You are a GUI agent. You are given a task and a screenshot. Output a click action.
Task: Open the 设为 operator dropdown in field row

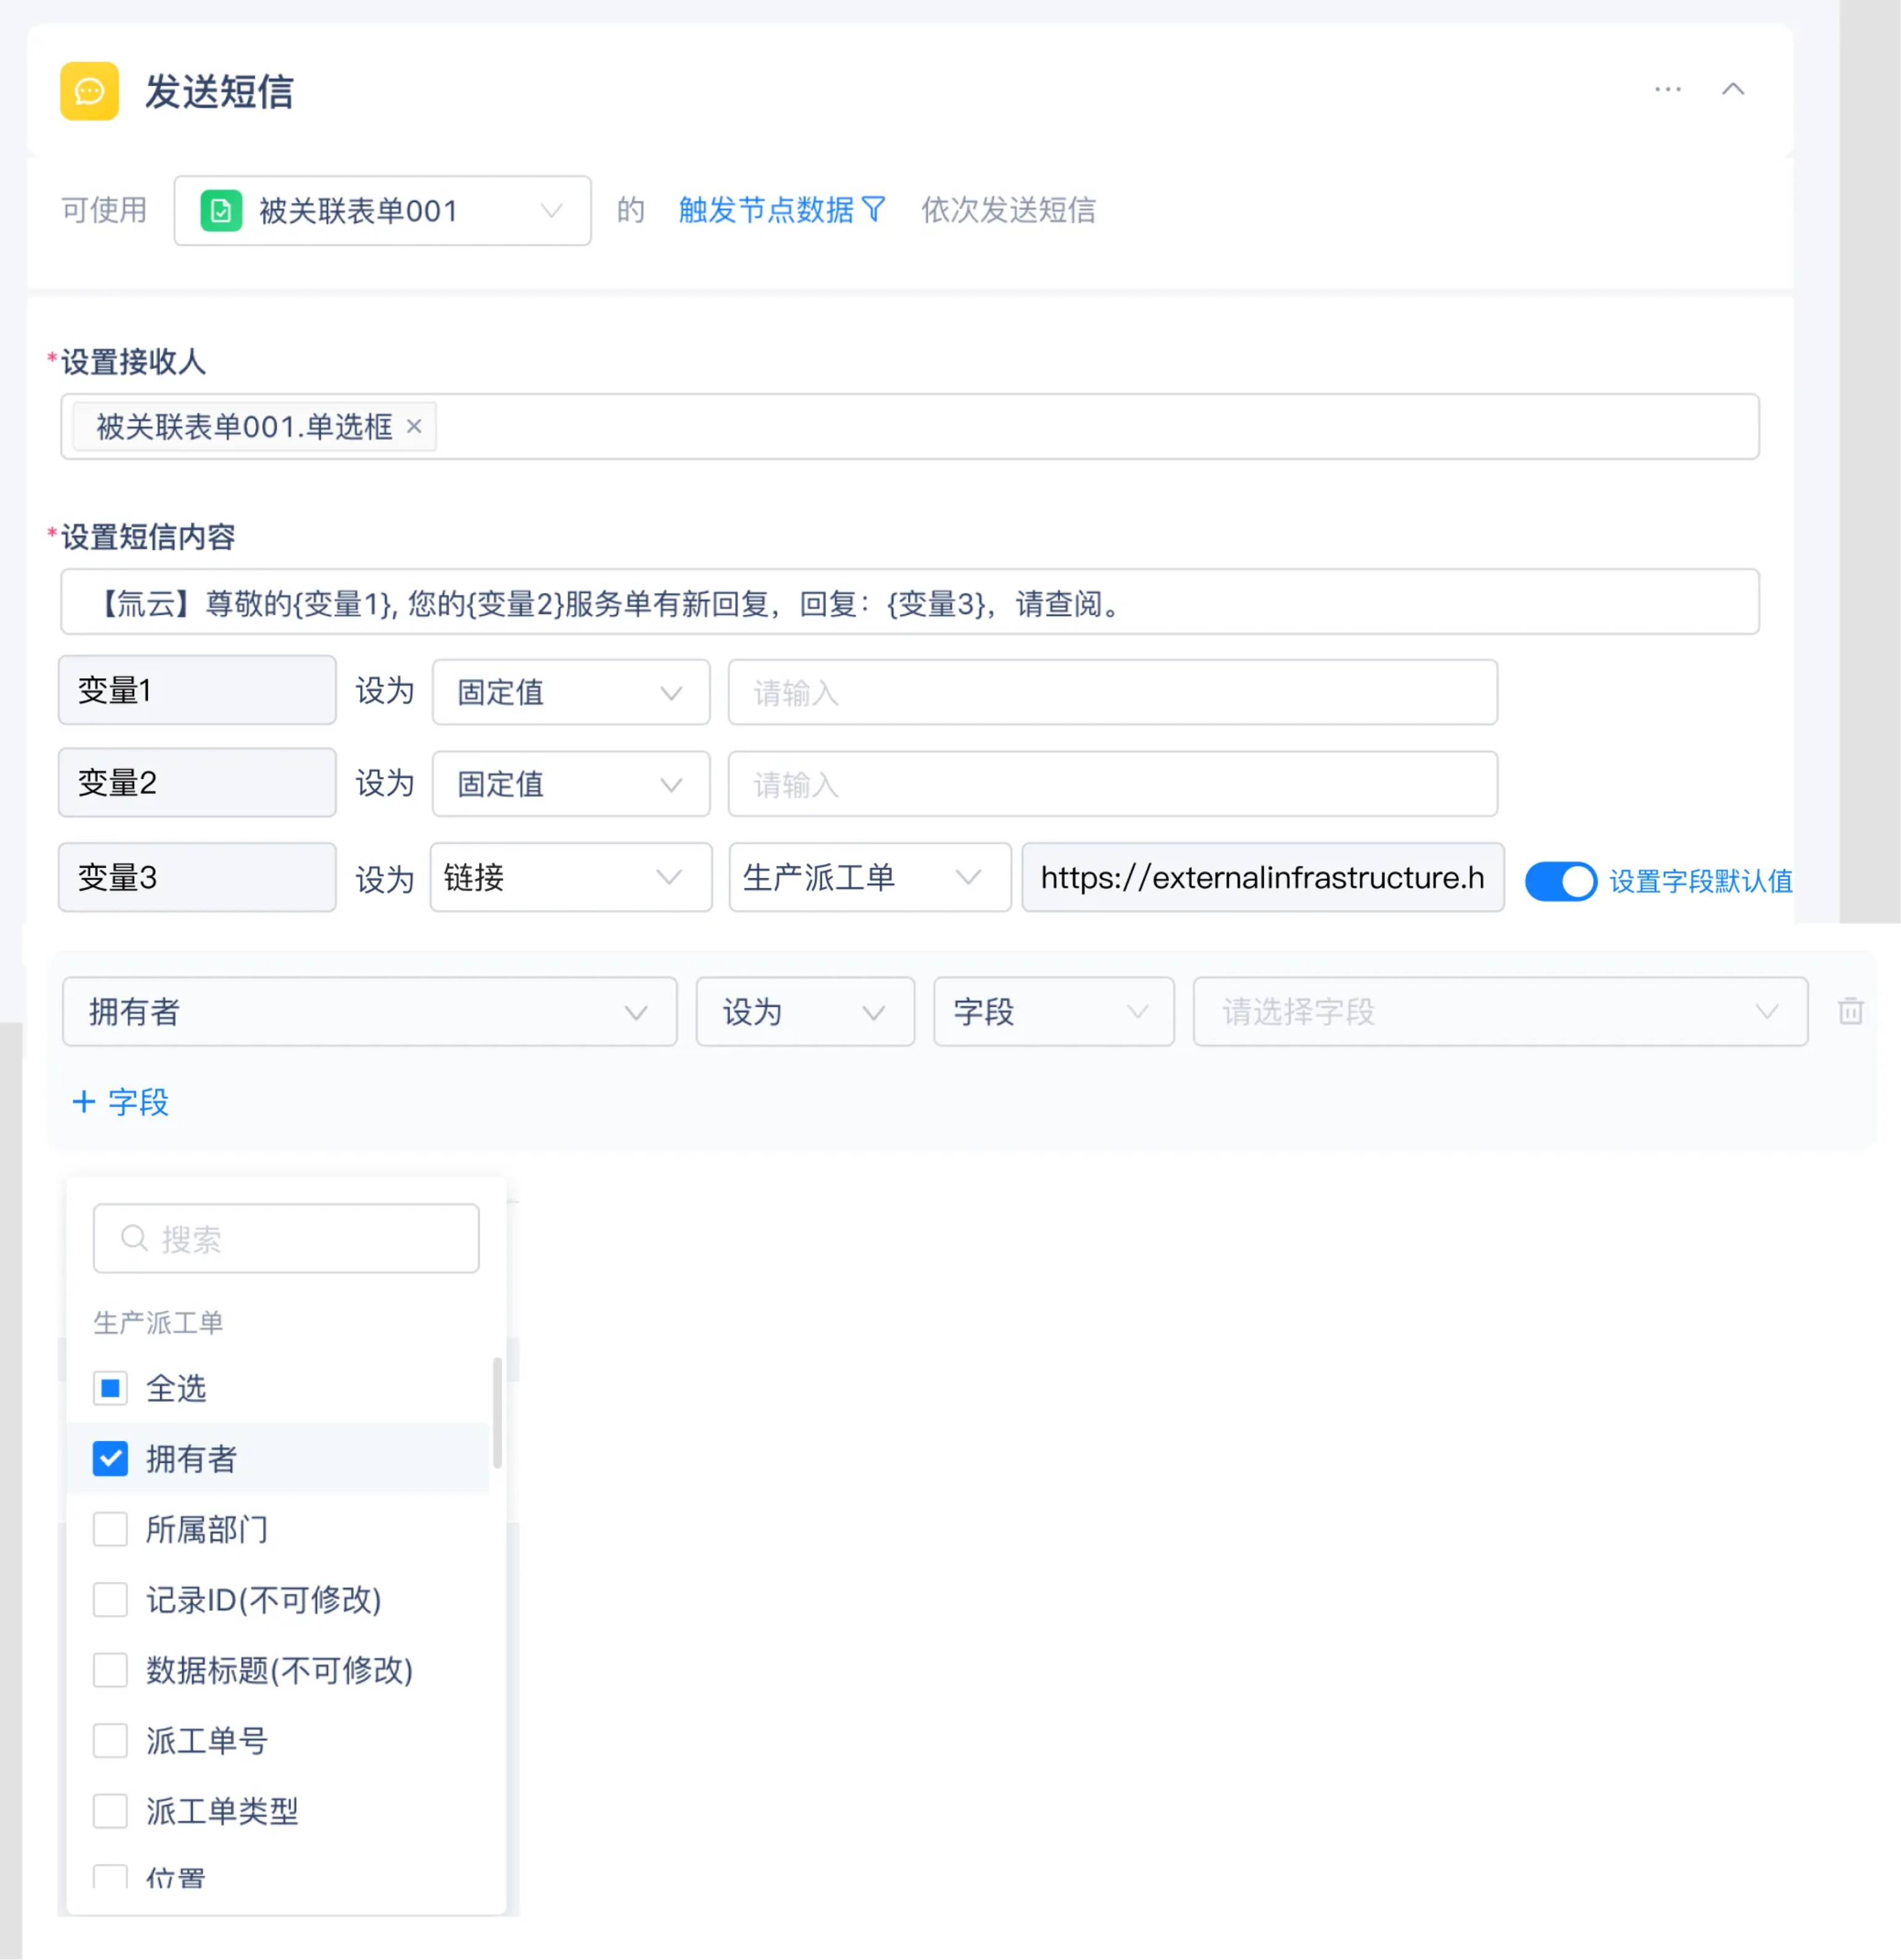coord(805,1012)
